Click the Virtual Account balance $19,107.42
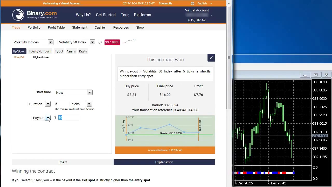332x187 pixels. [197, 20]
